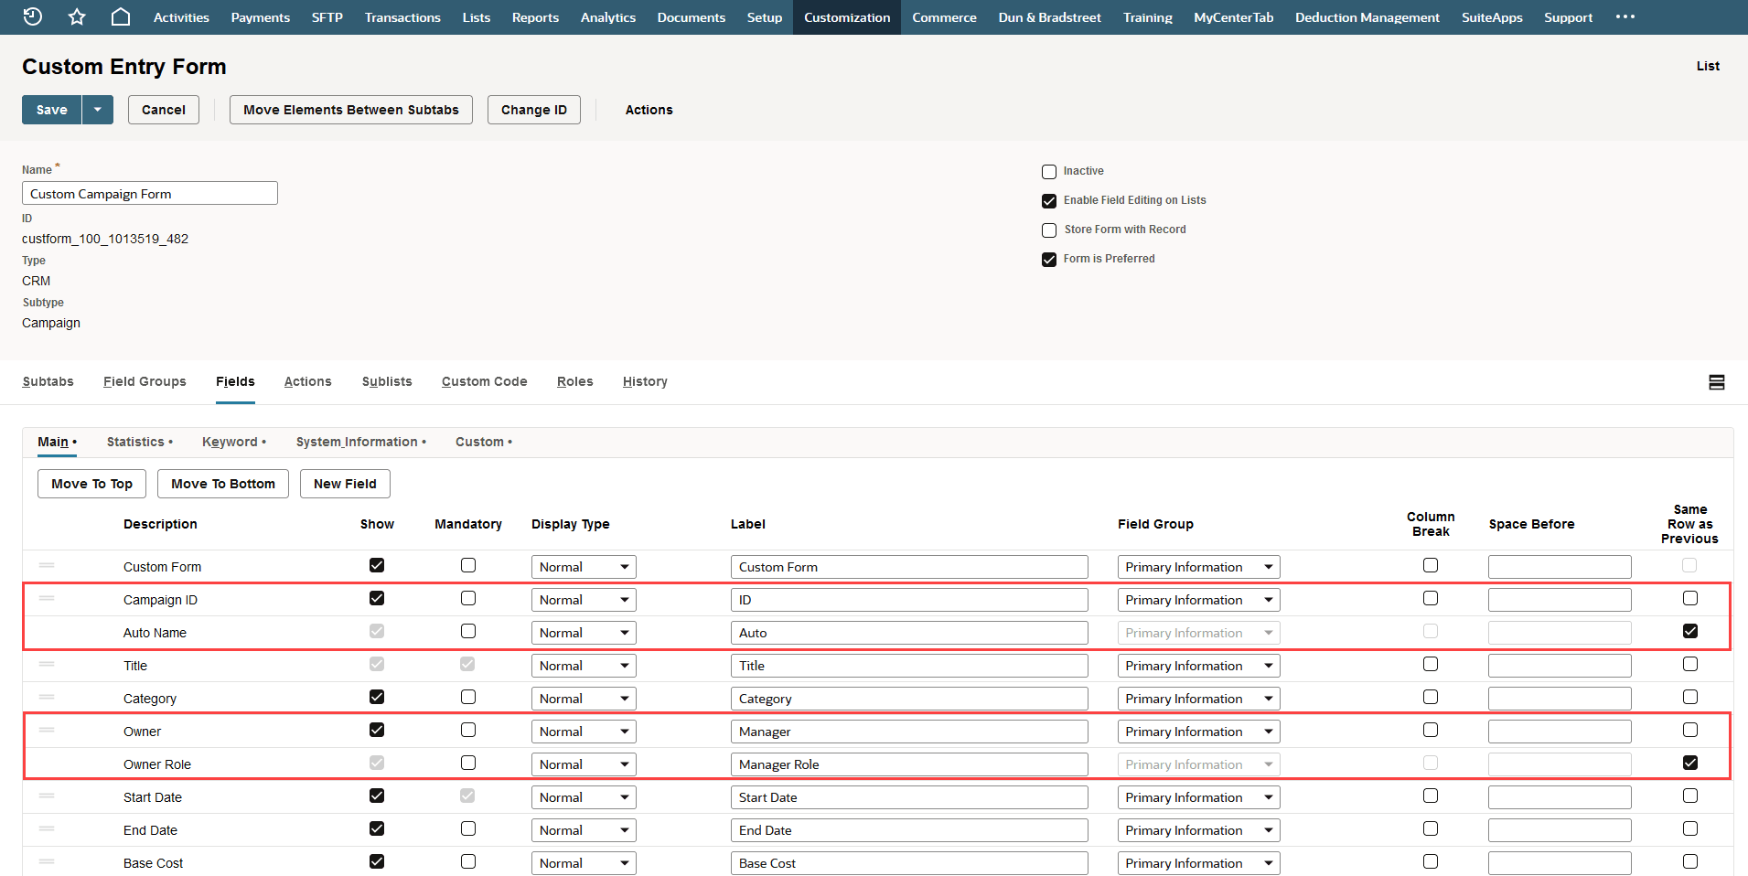The height and width of the screenshot is (876, 1748).
Task: Go to the home icon
Action: pos(121,16)
